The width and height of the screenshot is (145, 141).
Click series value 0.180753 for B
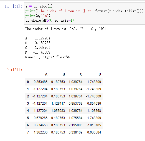click(x=42, y=43)
